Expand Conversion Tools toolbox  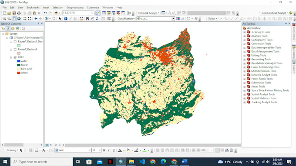pyautogui.click(x=245, y=44)
